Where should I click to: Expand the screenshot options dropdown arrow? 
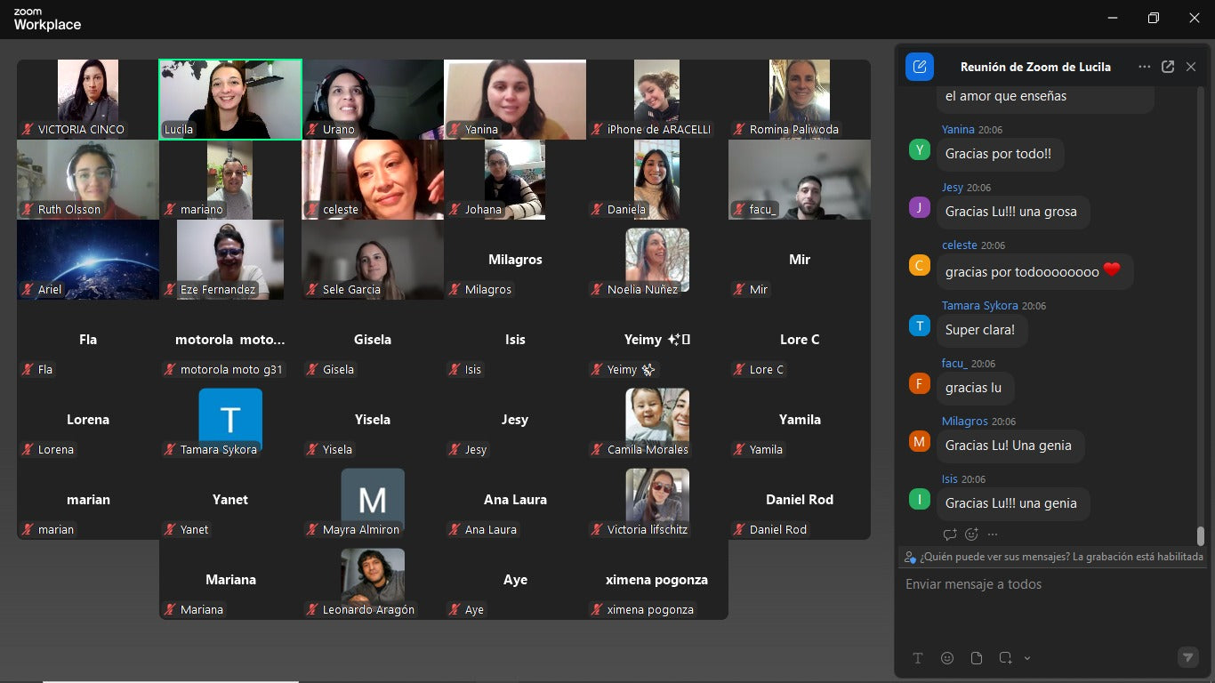1027,658
